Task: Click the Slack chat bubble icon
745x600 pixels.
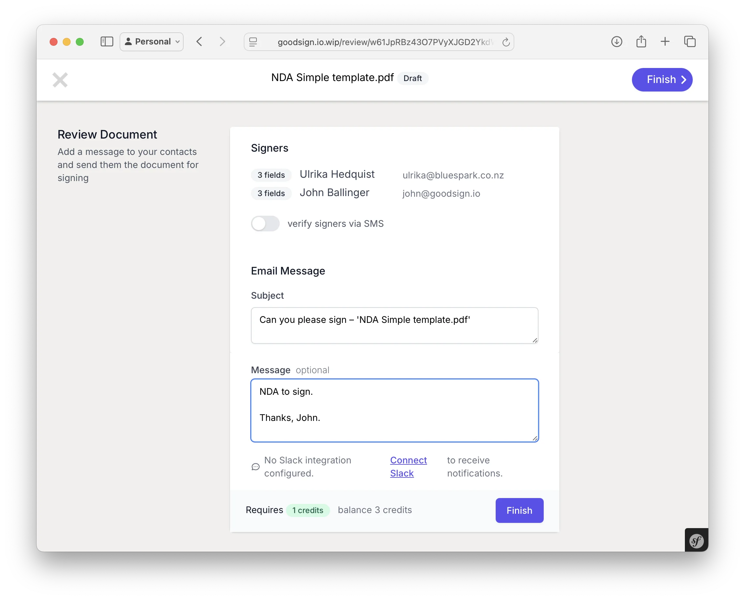Action: click(x=256, y=467)
